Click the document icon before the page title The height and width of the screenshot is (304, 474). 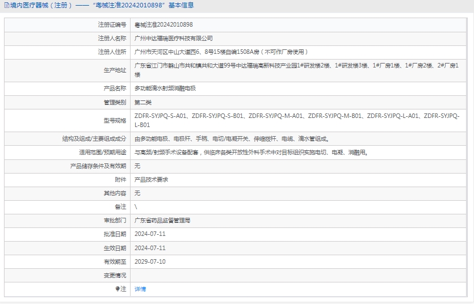(x=6, y=6)
